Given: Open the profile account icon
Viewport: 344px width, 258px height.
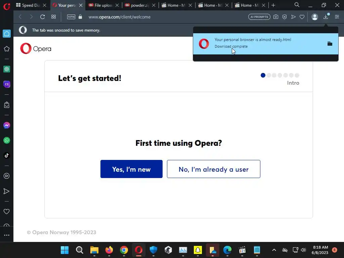Looking at the screenshot, I should [x=314, y=17].
